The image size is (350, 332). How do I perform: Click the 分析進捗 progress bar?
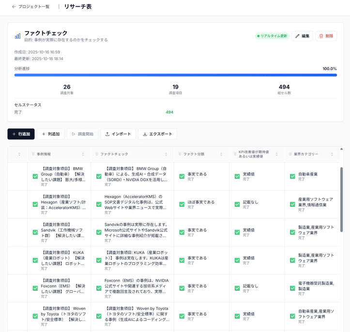coord(175,75)
